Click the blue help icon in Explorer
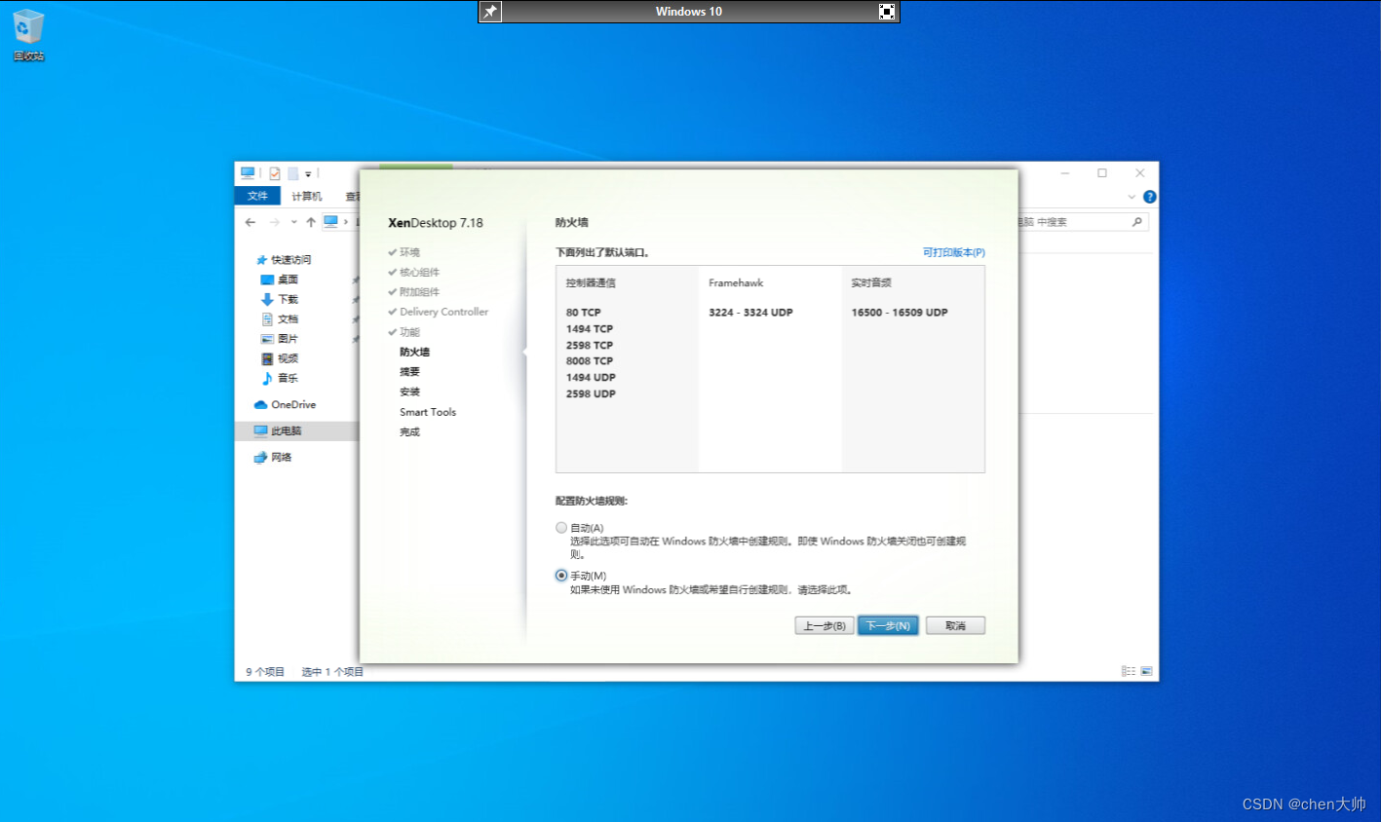This screenshot has height=822, width=1381. (x=1149, y=197)
